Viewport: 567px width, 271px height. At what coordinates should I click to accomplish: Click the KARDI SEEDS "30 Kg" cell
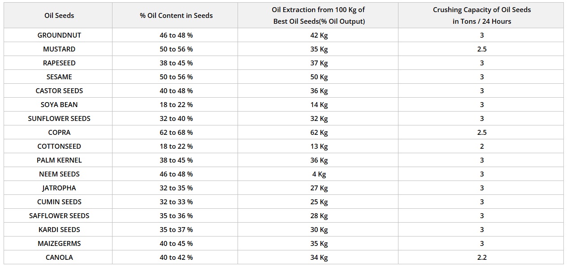(x=319, y=230)
